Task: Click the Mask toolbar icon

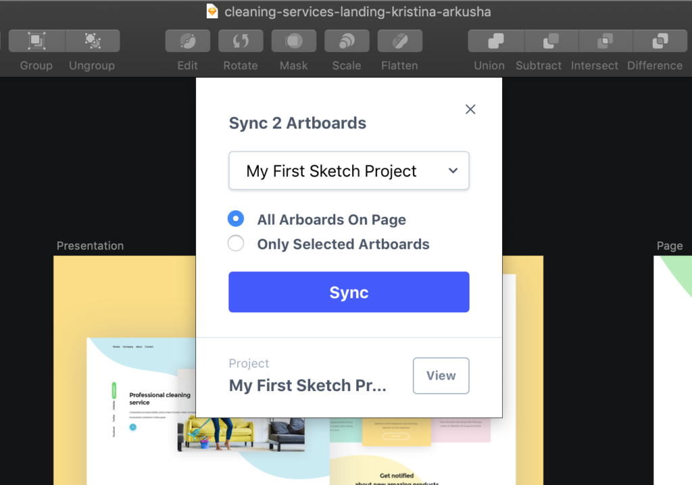Action: pyautogui.click(x=293, y=41)
